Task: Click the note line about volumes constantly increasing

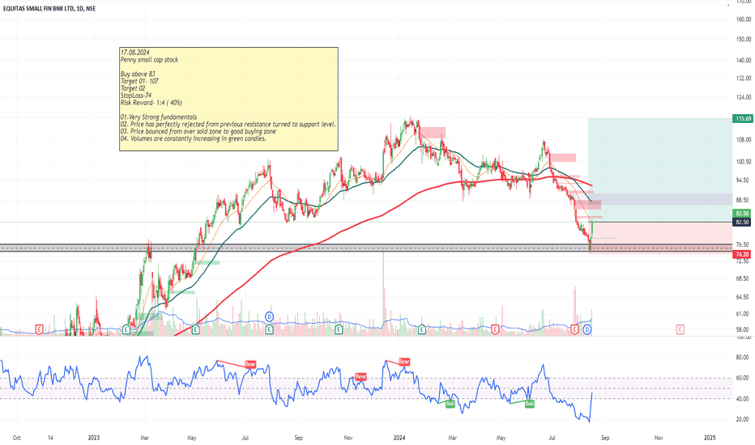Action: pos(193,138)
